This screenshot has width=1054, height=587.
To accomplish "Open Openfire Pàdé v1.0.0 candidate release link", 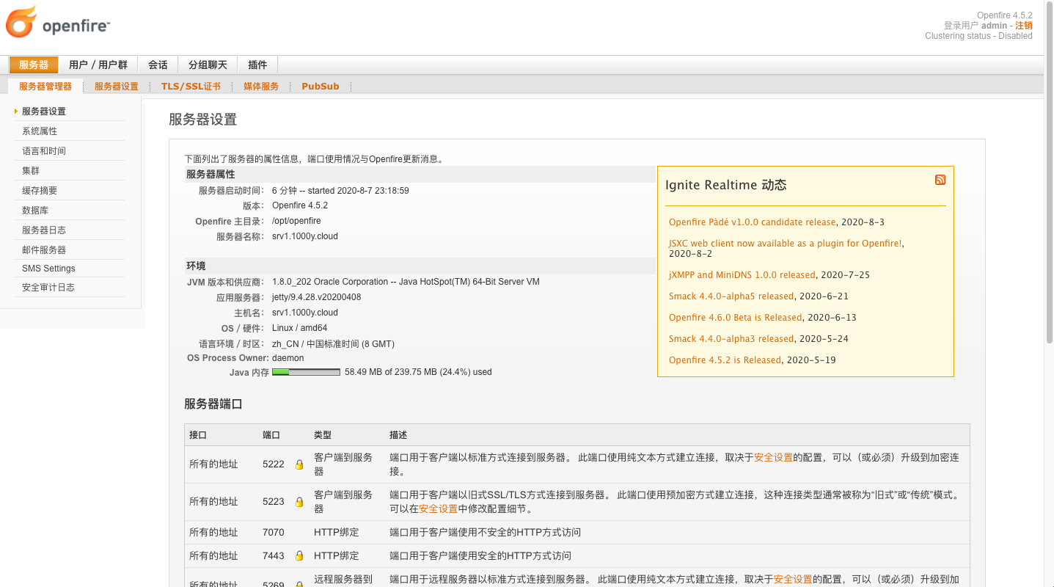I will 752,222.
